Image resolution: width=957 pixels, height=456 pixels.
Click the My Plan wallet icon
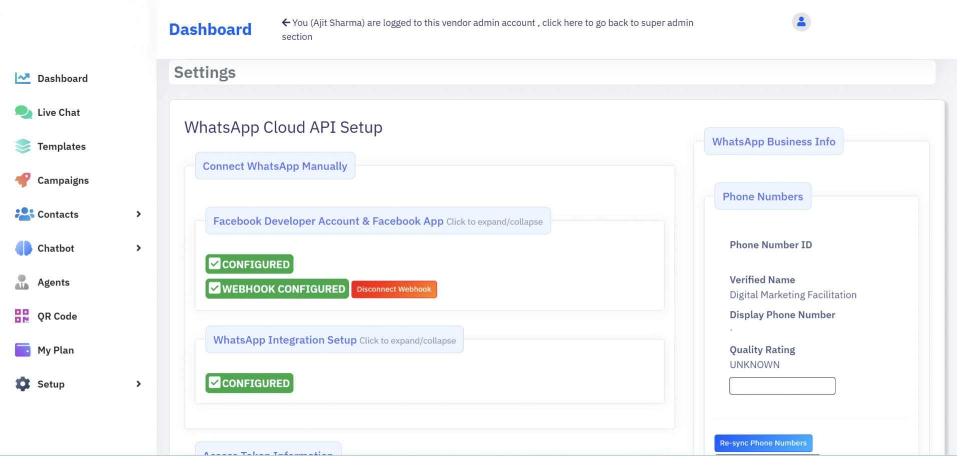pos(23,350)
